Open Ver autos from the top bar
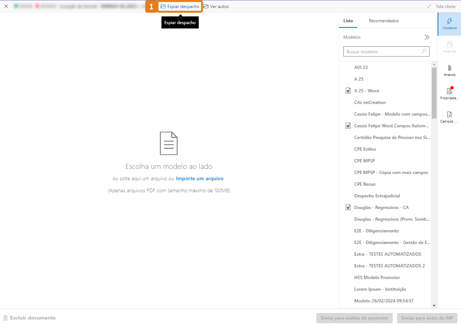 pyautogui.click(x=216, y=7)
